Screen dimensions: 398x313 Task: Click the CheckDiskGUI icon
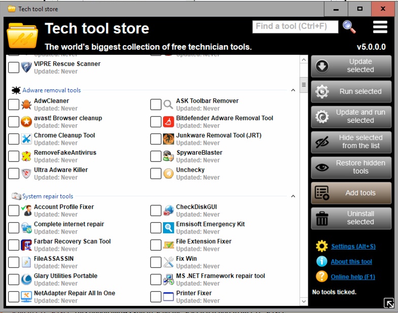[x=169, y=211]
